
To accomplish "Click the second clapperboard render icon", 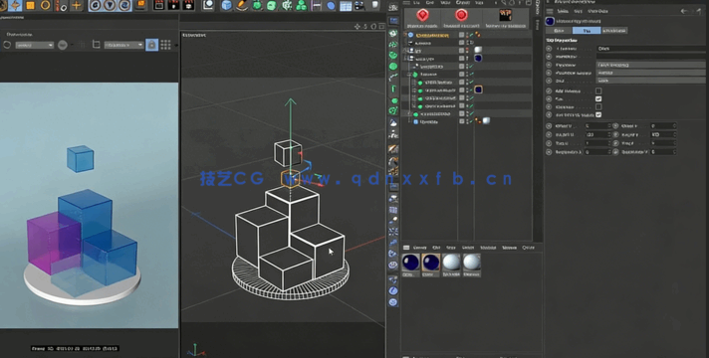I will (173, 5).
